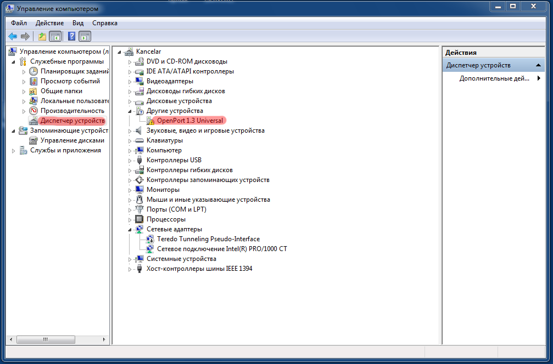Click the blue Help question mark icon
This screenshot has height=364, width=553.
point(71,37)
